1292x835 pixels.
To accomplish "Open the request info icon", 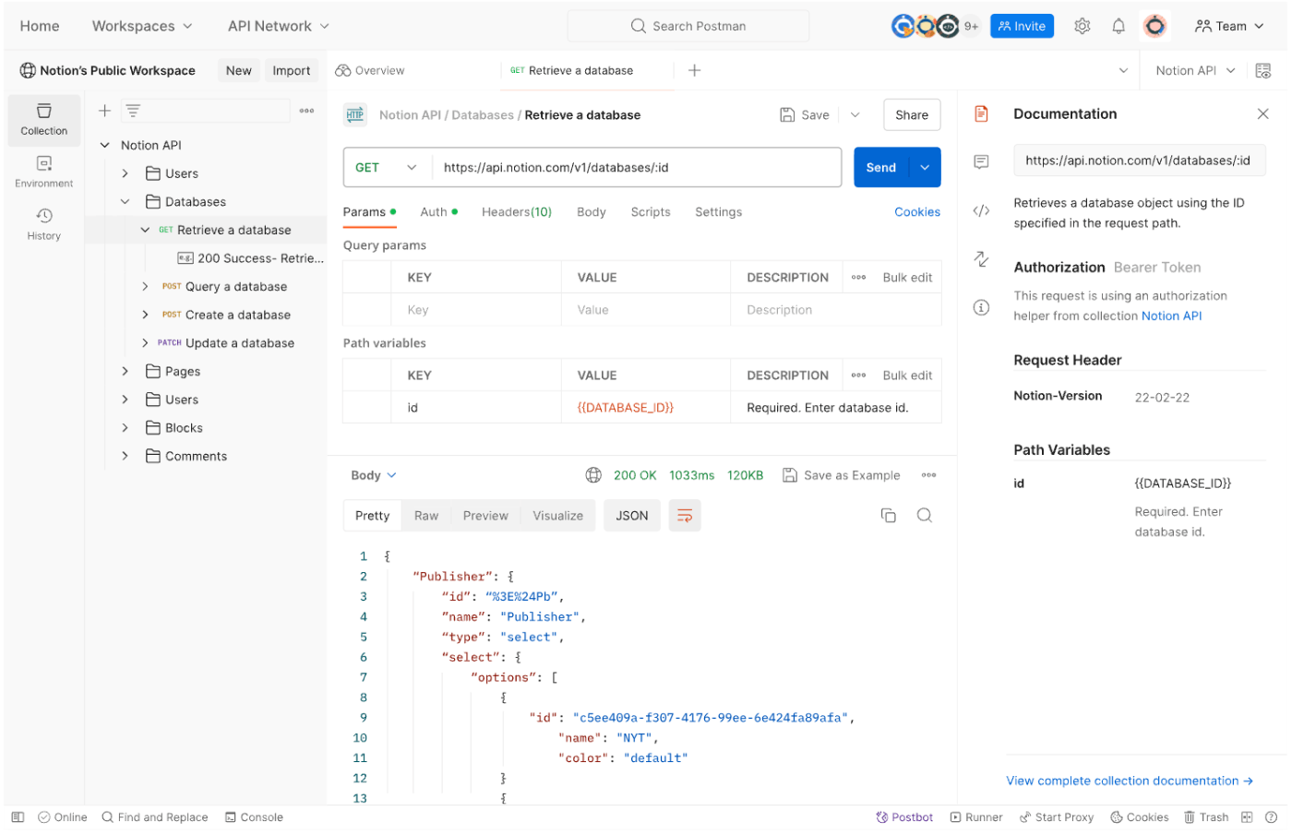I will [x=981, y=307].
